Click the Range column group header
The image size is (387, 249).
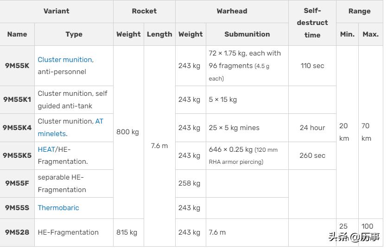pyautogui.click(x=359, y=11)
